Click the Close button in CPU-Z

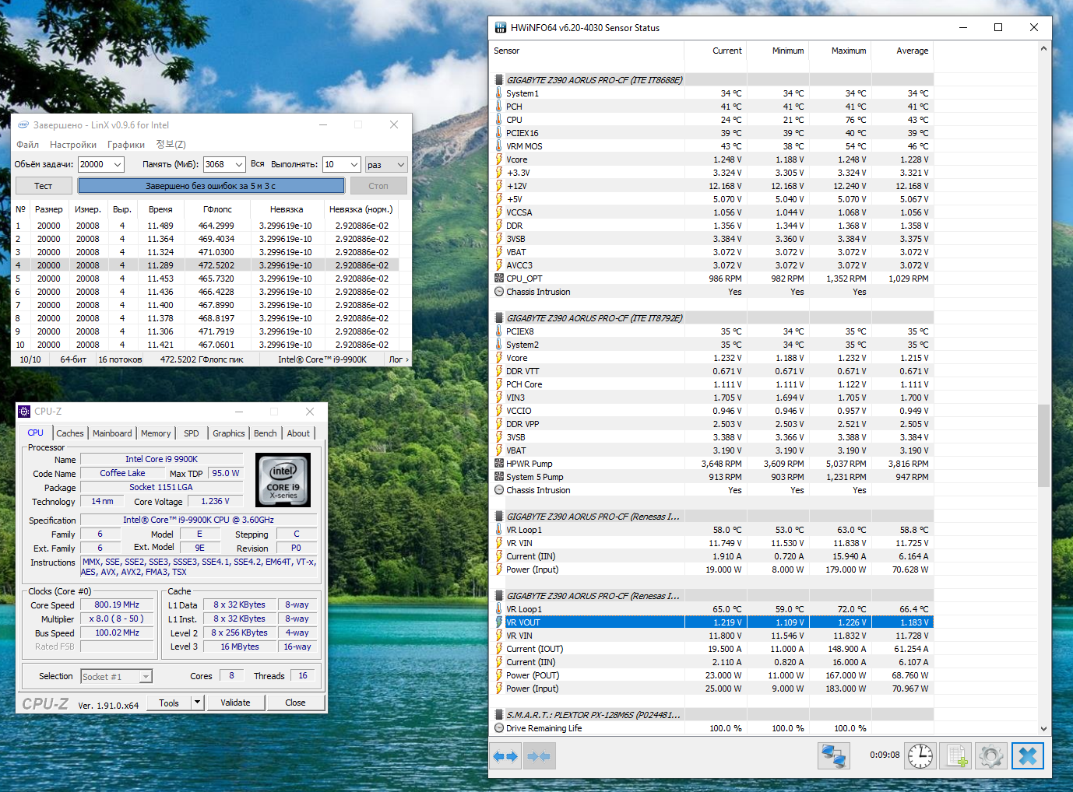(x=295, y=703)
